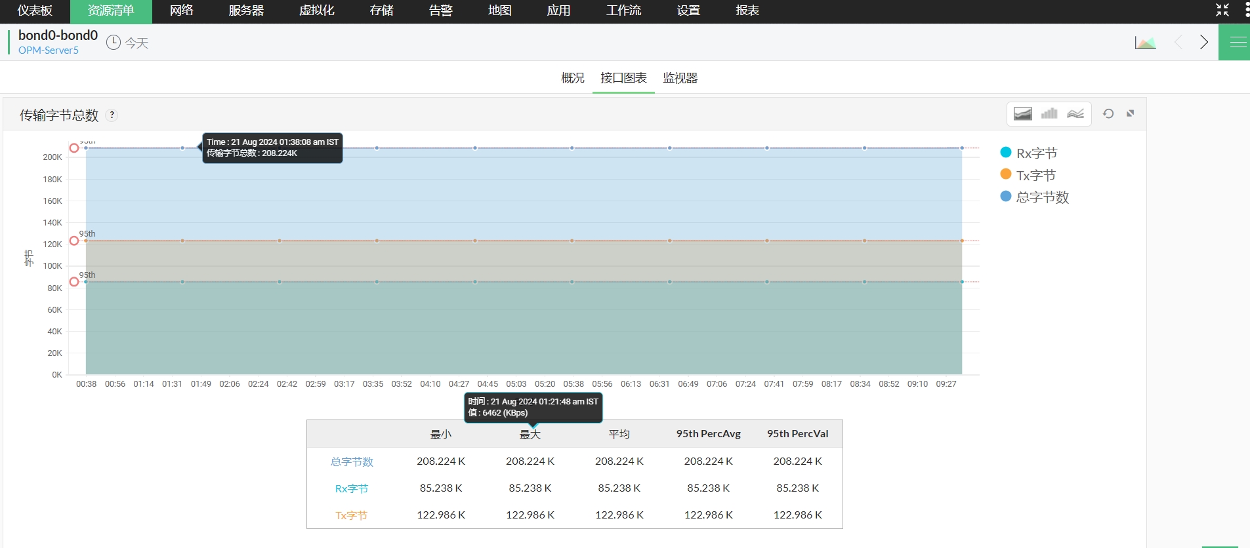Image resolution: width=1250 pixels, height=548 pixels.
Task: Open the 应用 menu
Action: point(559,10)
